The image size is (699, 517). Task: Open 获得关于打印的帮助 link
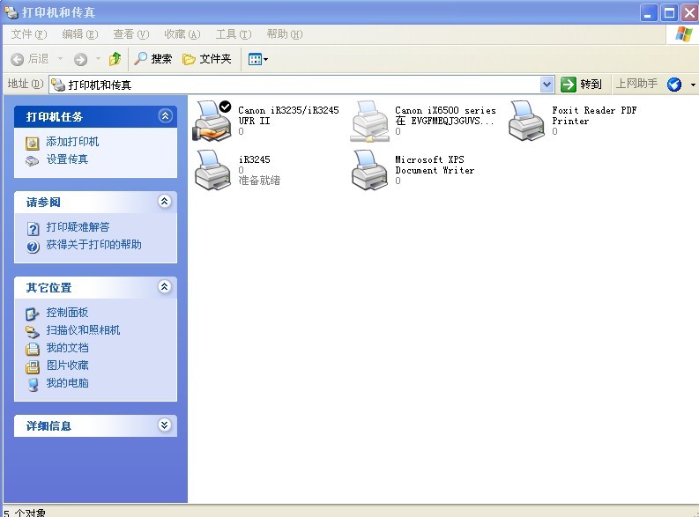pyautogui.click(x=93, y=245)
